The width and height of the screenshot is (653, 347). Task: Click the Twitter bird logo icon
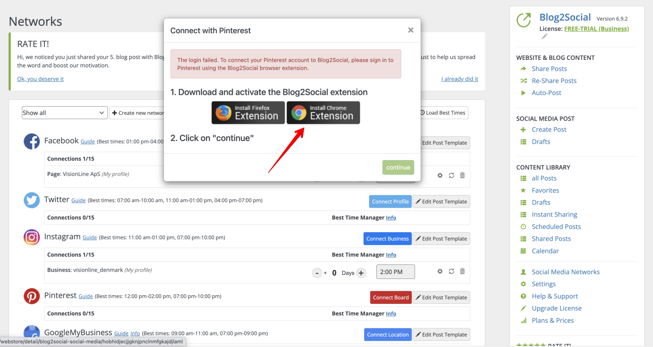pyautogui.click(x=32, y=200)
